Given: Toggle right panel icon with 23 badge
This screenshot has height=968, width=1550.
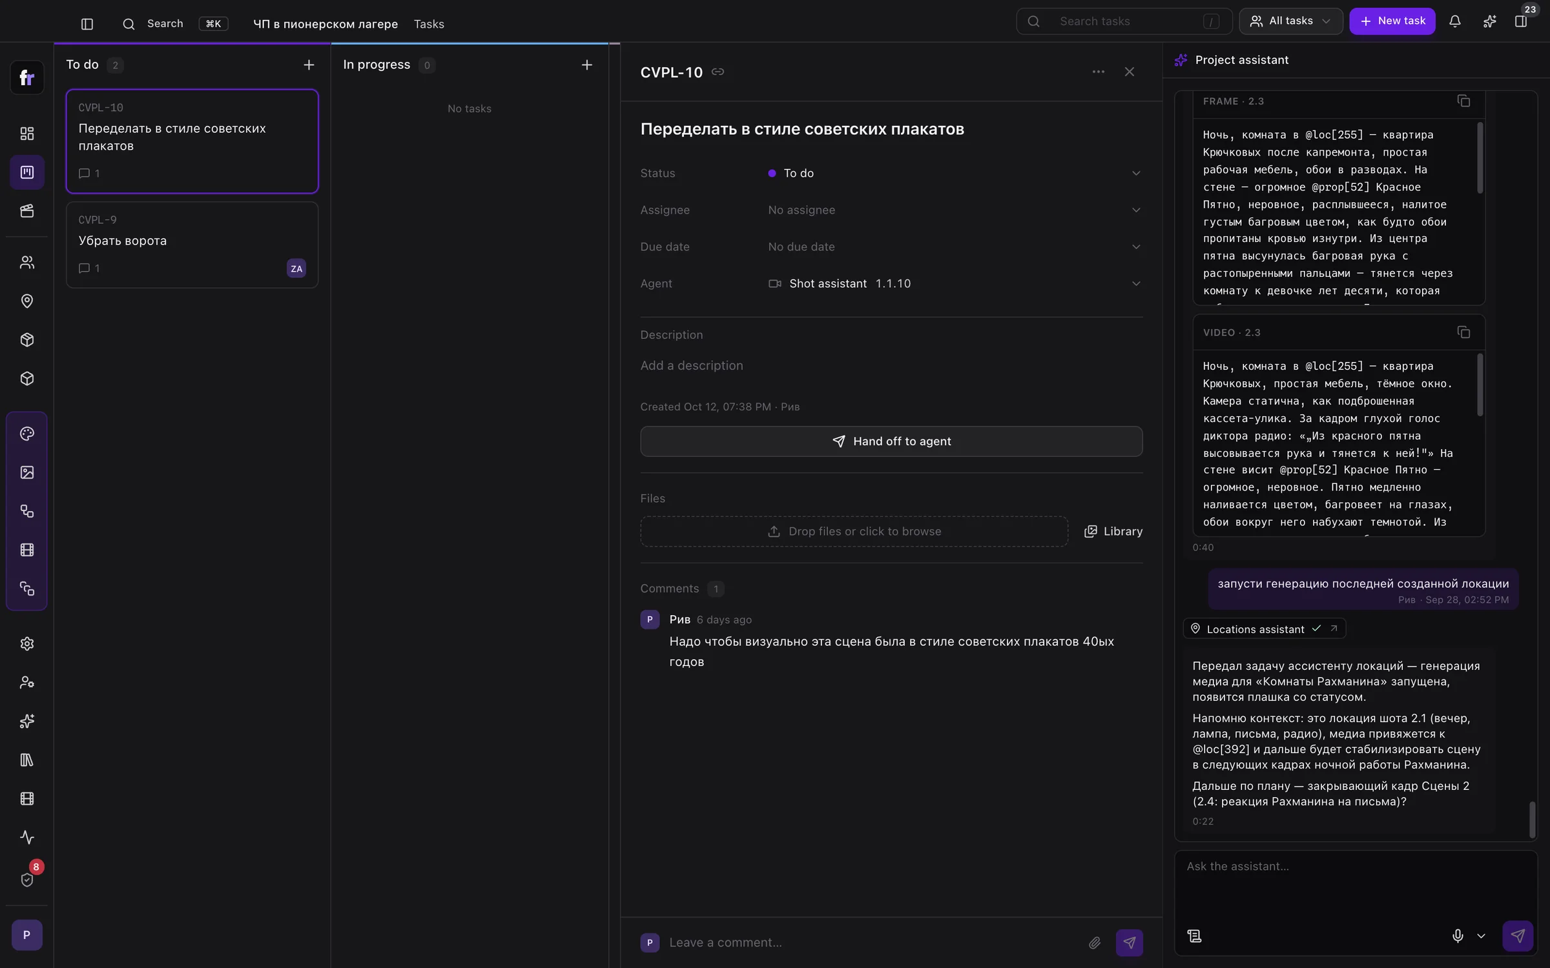Looking at the screenshot, I should [1521, 21].
